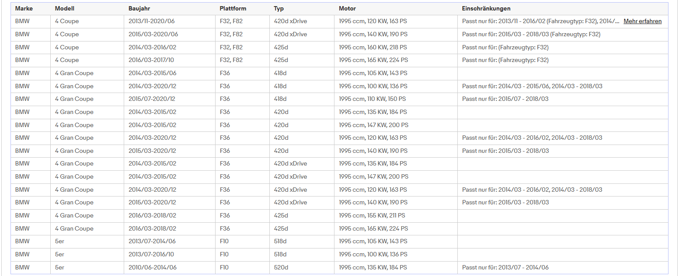Select the 'Marke' column header
Image resolution: width=679 pixels, height=276 pixels.
click(x=24, y=8)
